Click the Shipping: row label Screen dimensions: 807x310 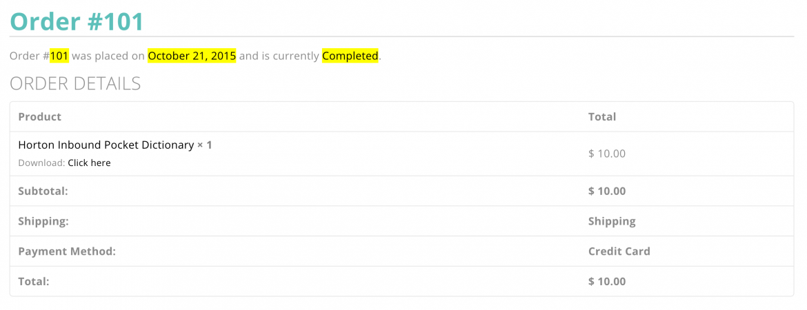(x=43, y=222)
